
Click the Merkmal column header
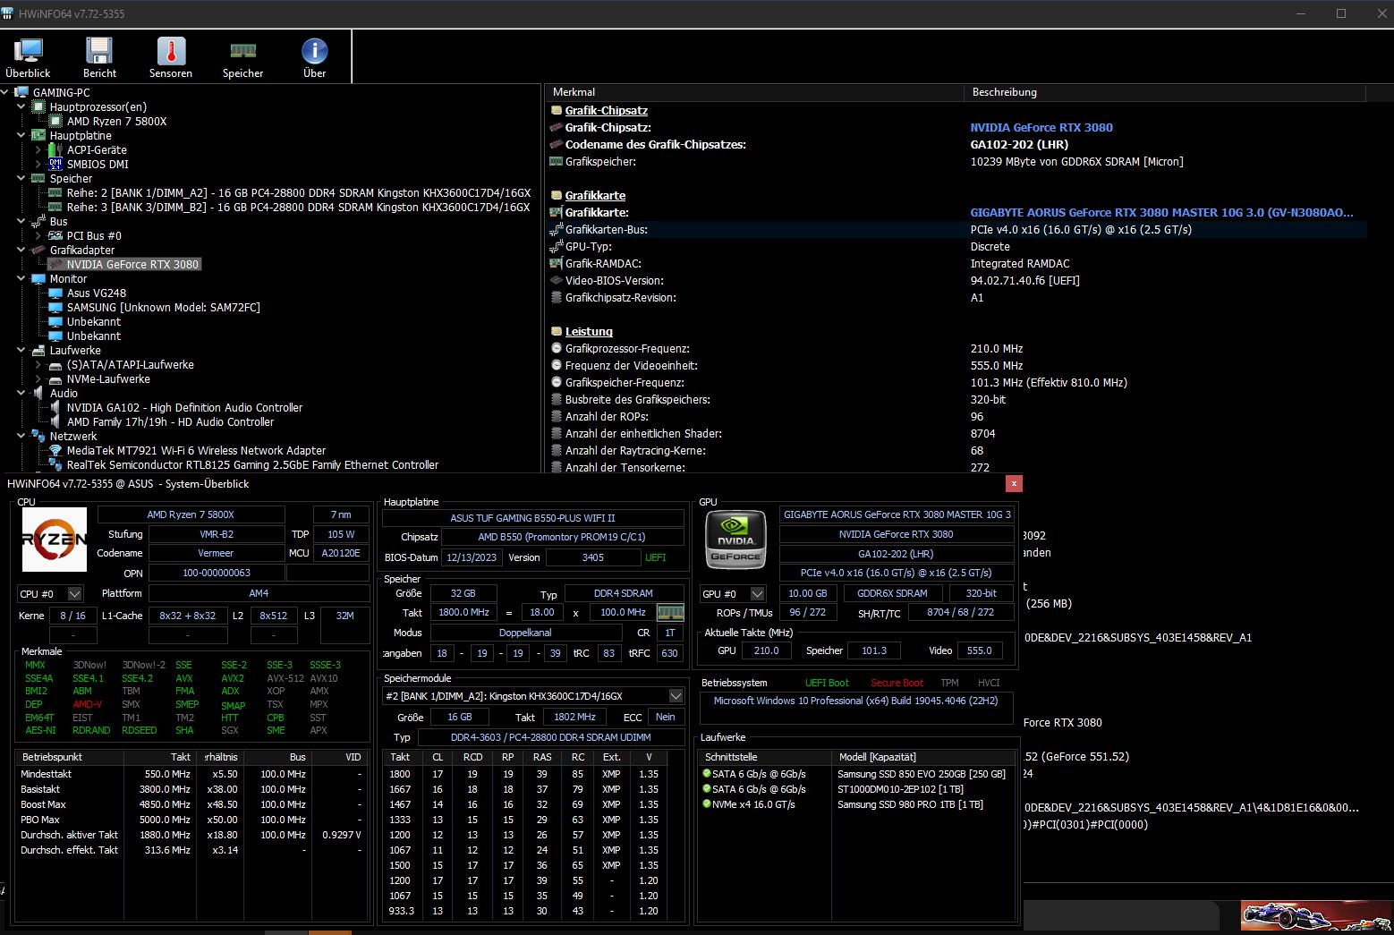[755, 92]
